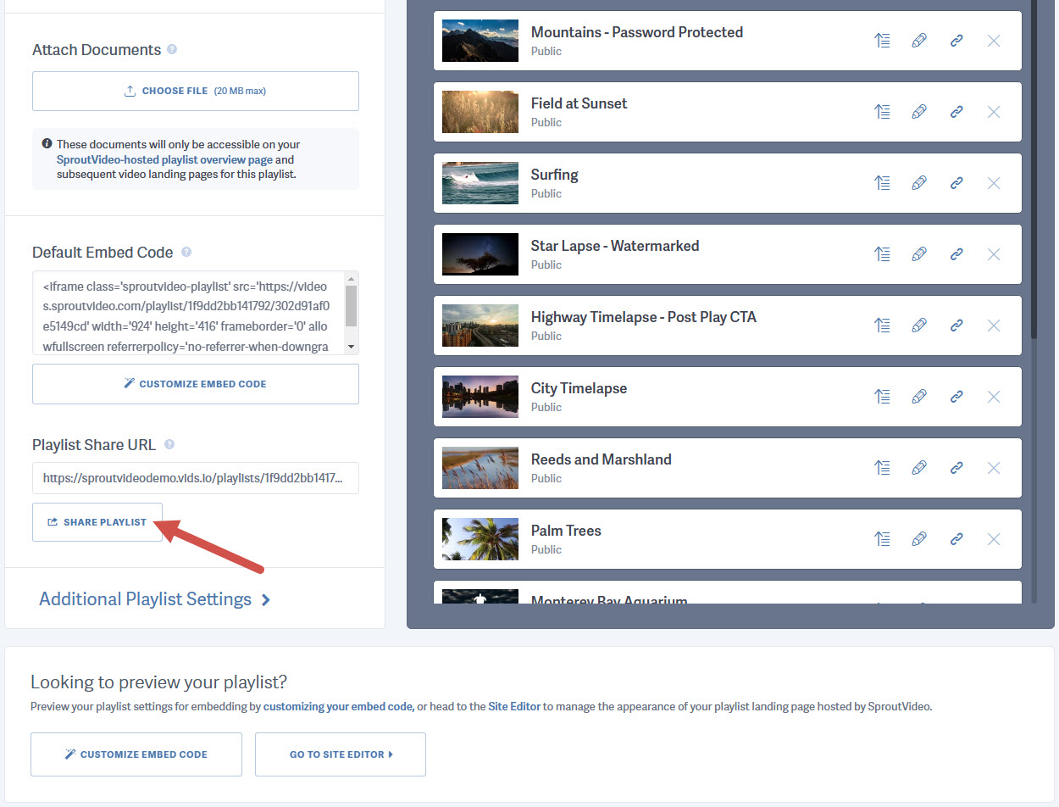
Task: Click link icon for Reeds and Marshland
Action: [956, 468]
